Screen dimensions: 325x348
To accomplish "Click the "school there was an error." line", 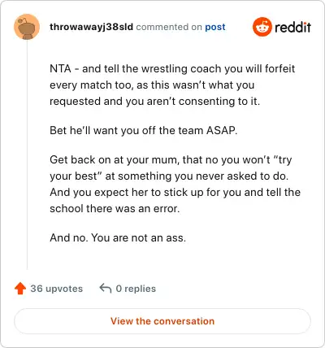I will (115, 208).
